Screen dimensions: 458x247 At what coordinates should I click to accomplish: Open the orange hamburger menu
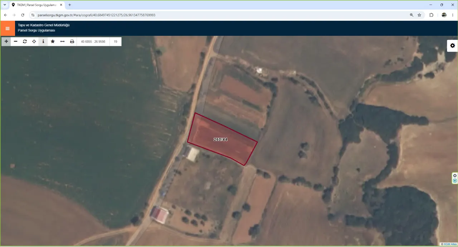[8, 28]
